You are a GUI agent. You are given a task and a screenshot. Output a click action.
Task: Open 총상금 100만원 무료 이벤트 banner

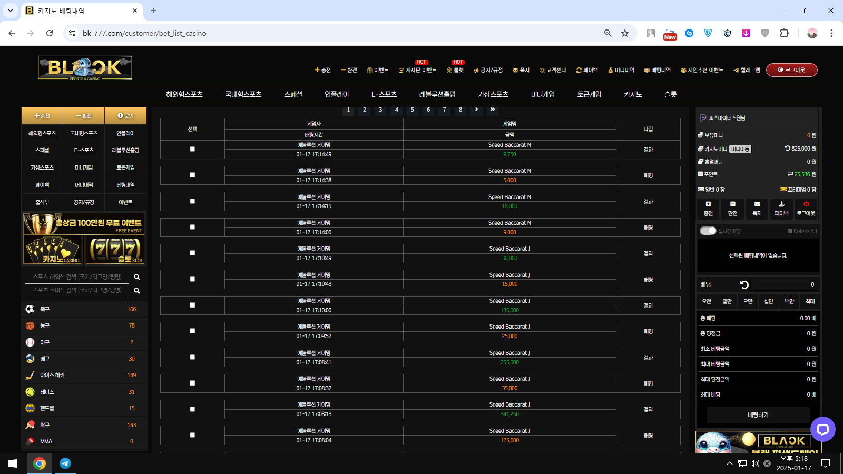pos(84,224)
